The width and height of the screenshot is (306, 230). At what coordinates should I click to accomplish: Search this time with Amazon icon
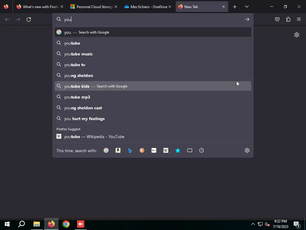[118, 150]
